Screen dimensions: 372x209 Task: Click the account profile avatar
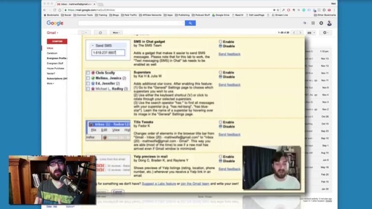click(329, 23)
